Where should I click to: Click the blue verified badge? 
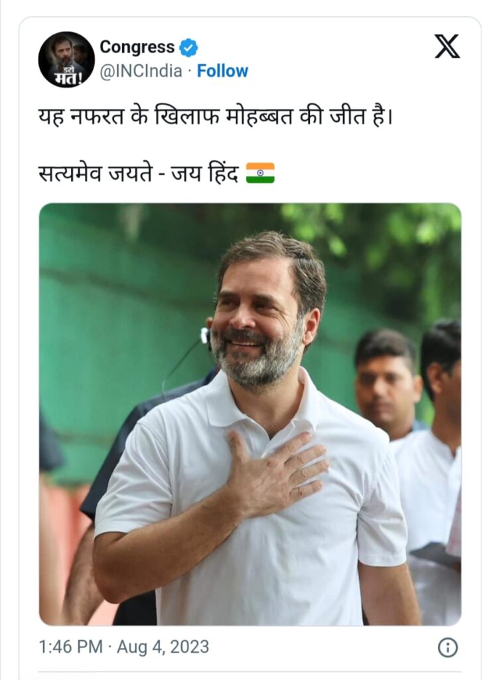(x=188, y=47)
